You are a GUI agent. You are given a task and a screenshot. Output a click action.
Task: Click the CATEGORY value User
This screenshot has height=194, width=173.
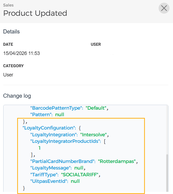click(x=8, y=75)
